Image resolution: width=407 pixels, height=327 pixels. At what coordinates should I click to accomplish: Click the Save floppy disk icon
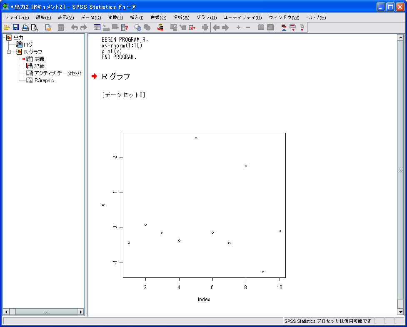pyautogui.click(x=16, y=27)
